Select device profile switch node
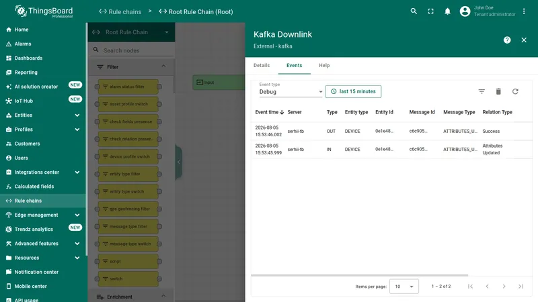 128,156
